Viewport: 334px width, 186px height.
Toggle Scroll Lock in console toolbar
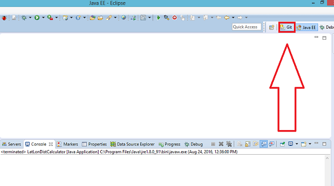tap(248, 144)
